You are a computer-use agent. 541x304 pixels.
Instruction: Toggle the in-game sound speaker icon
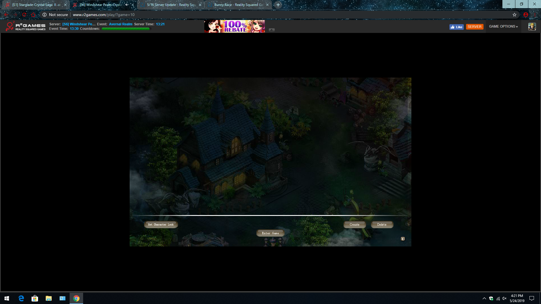403,239
